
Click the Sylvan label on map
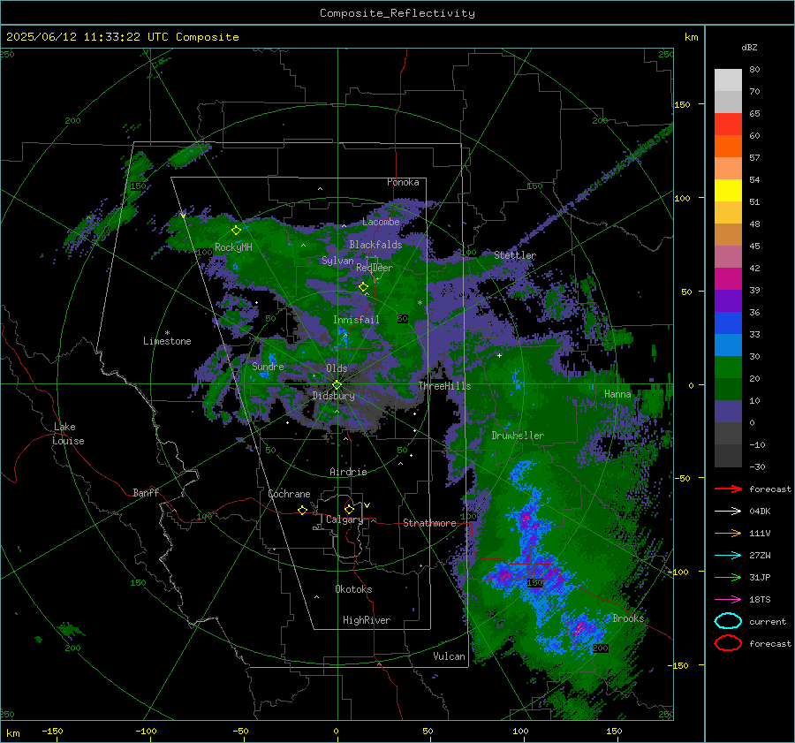(337, 261)
